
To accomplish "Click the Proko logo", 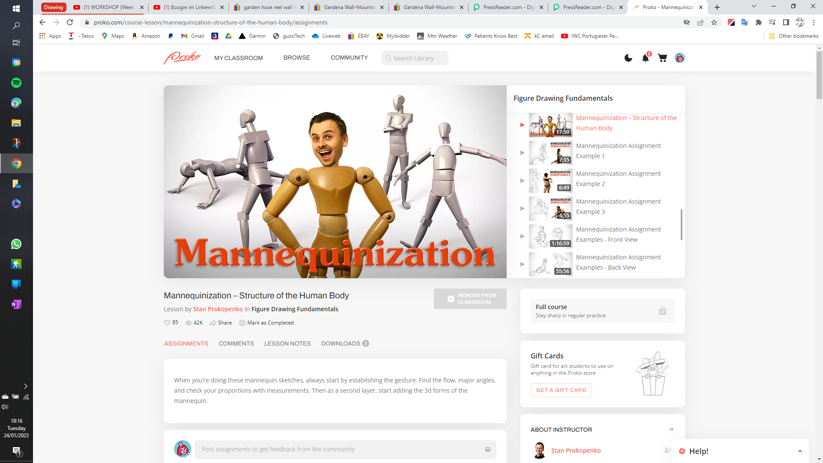I will (182, 57).
